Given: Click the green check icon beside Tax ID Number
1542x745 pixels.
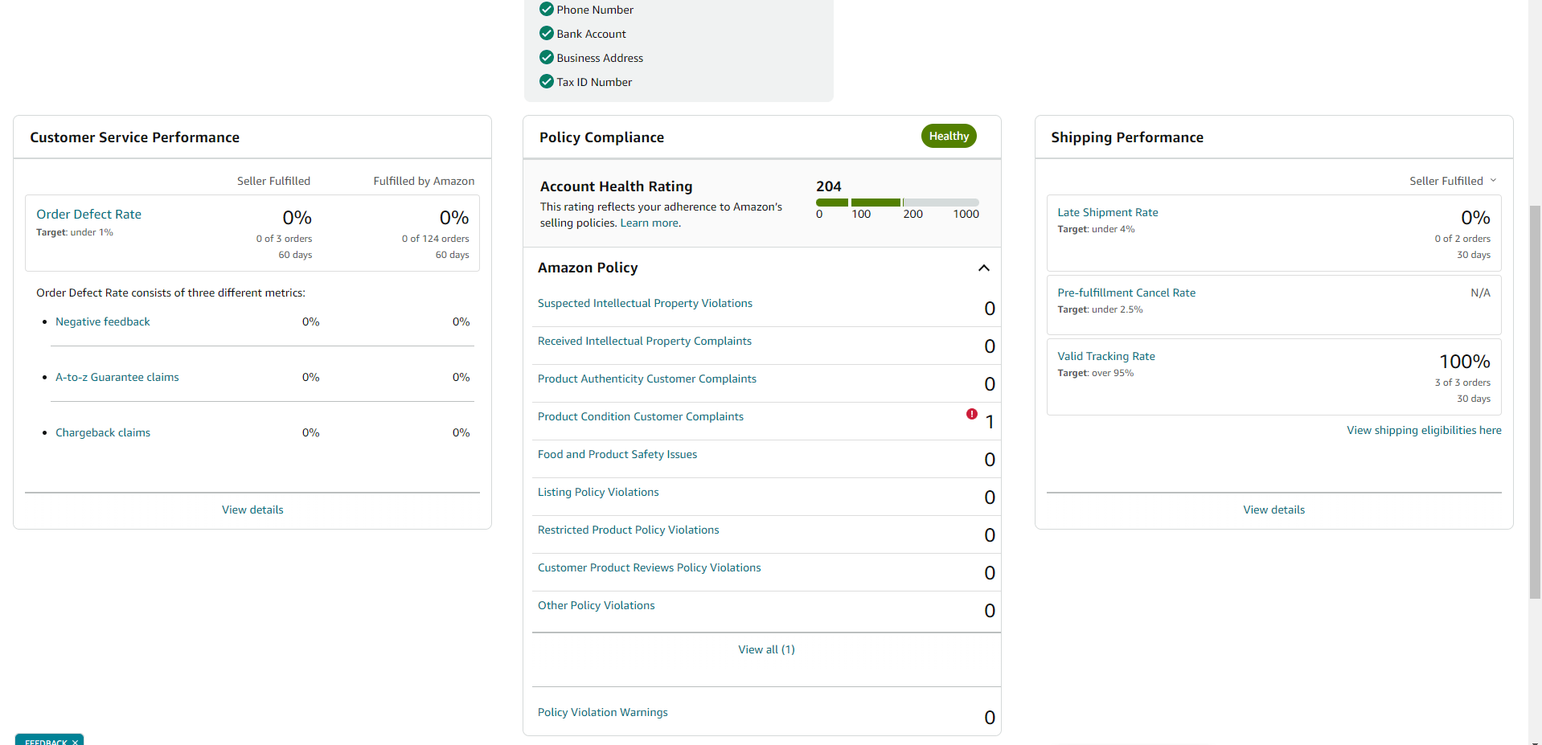Looking at the screenshot, I should click(547, 81).
